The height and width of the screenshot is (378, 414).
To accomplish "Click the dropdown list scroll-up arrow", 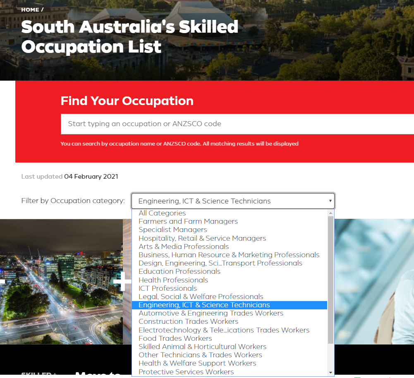I will pyautogui.click(x=330, y=213).
